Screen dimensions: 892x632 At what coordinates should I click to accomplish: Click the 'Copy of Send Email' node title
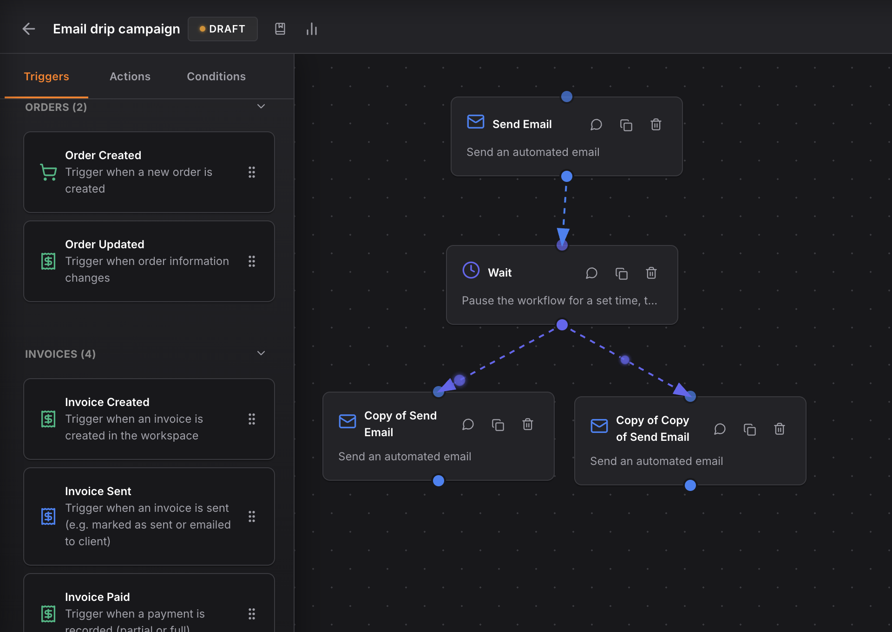pos(400,424)
